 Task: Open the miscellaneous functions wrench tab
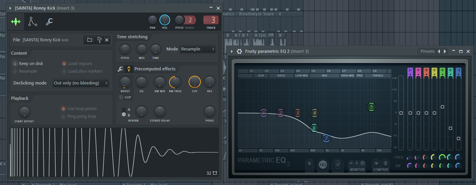pyautogui.click(x=49, y=22)
